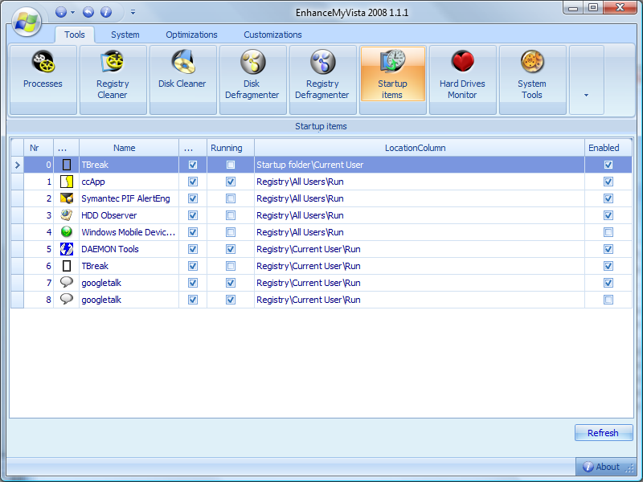Open the System Tools group
643x482 pixels.
[x=532, y=80]
